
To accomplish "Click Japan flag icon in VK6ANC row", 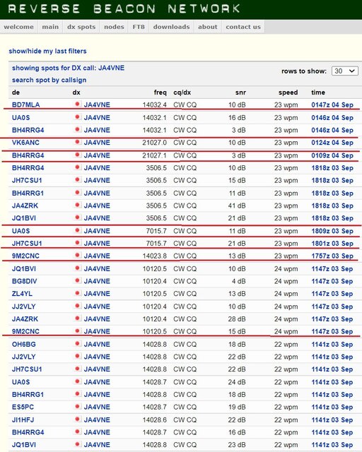I will (77, 142).
